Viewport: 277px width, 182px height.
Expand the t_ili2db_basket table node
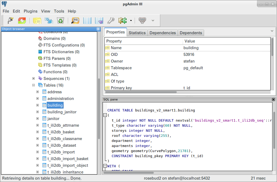point(37,132)
